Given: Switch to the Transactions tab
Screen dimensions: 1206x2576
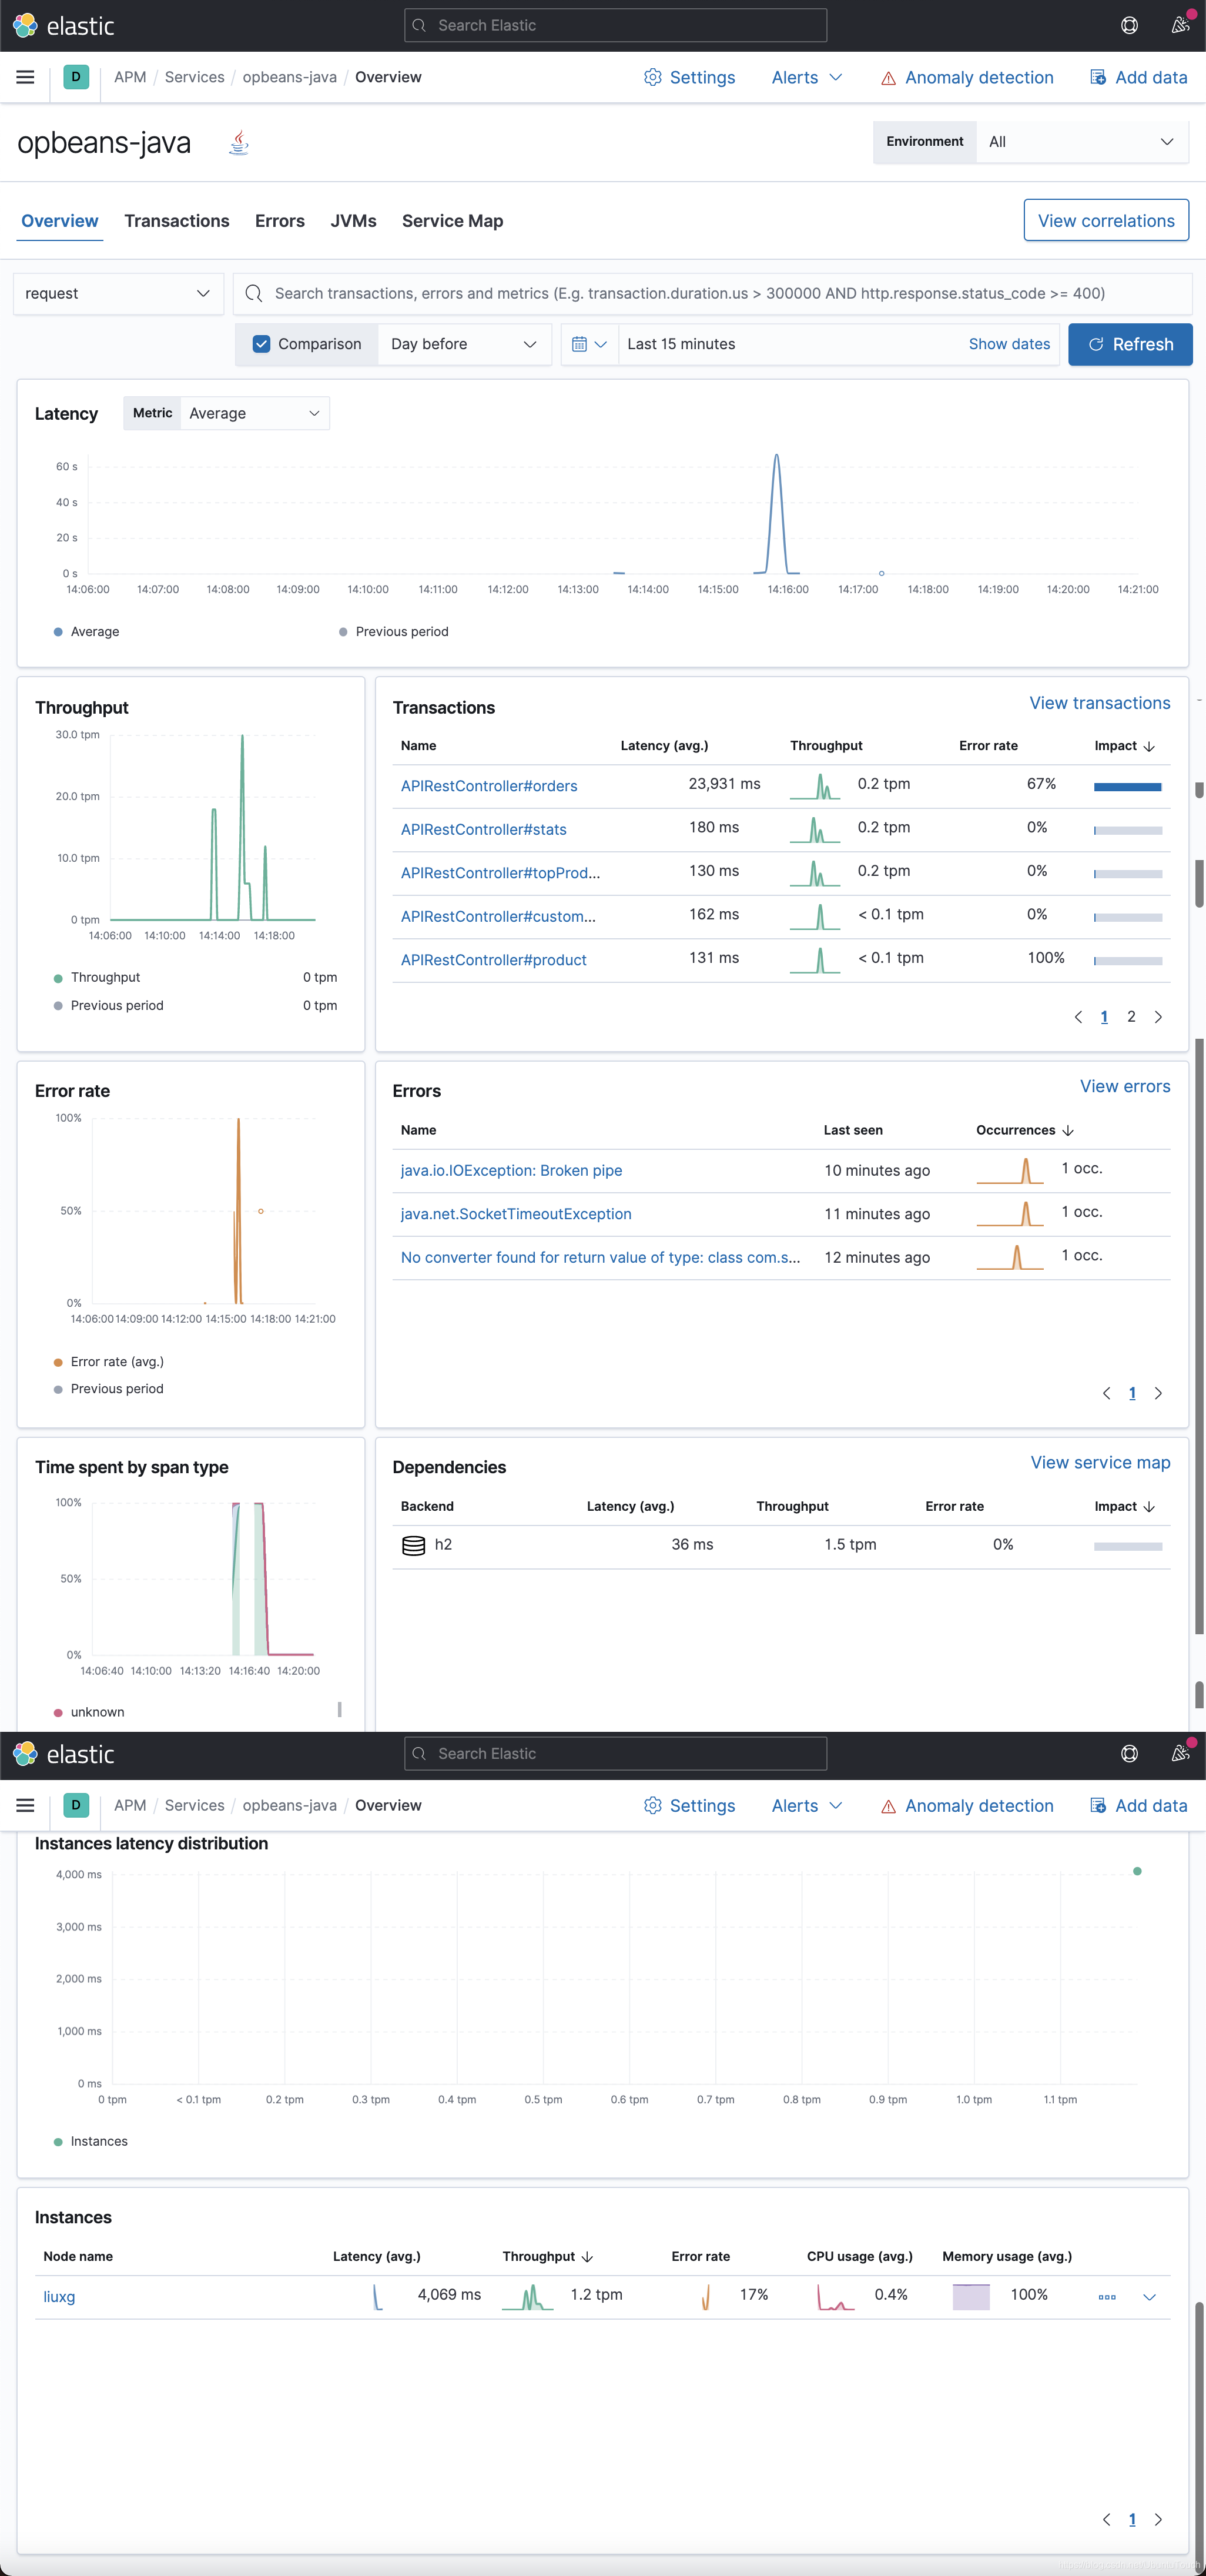Looking at the screenshot, I should click(176, 221).
